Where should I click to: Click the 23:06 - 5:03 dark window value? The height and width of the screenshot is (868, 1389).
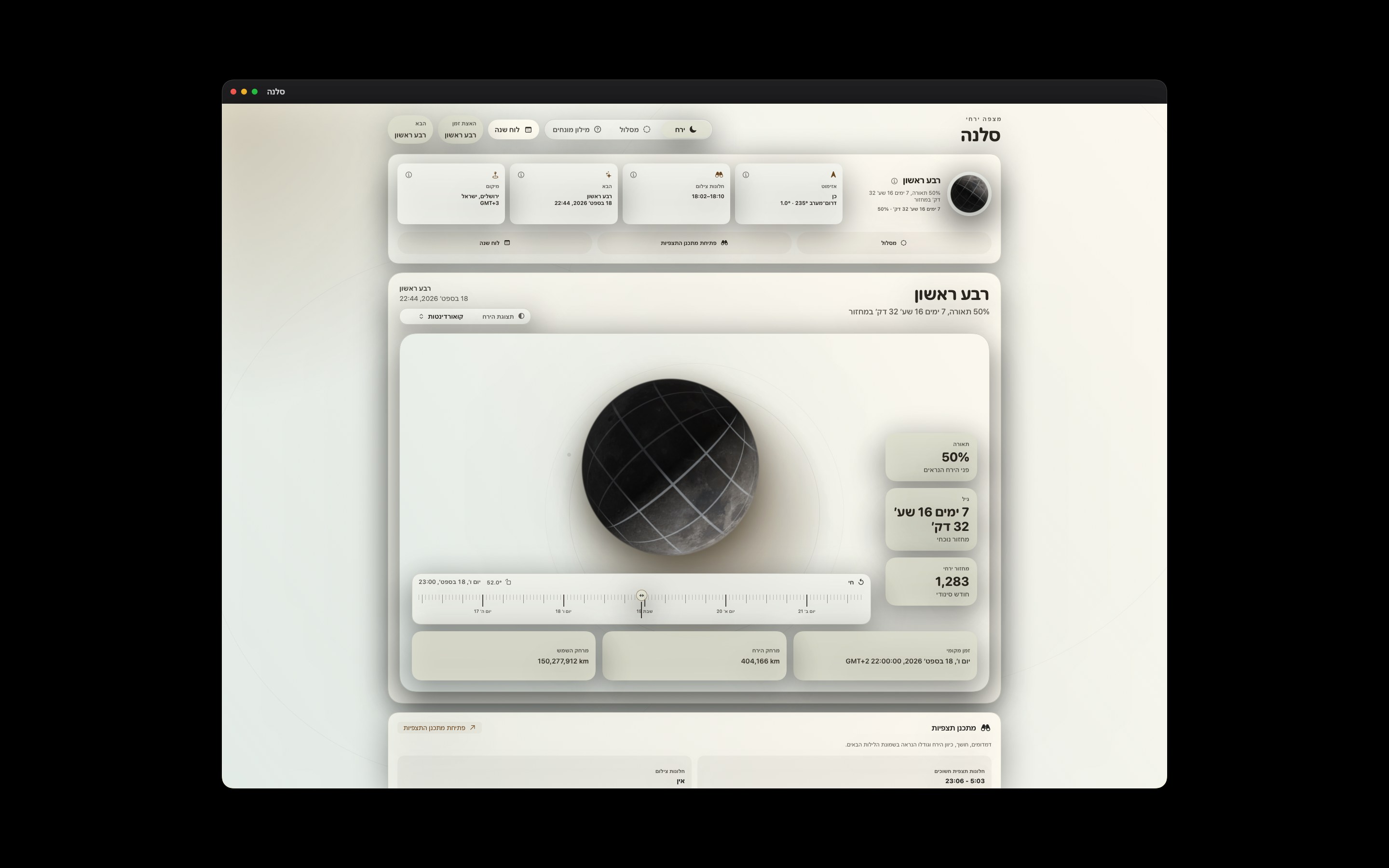pyautogui.click(x=965, y=781)
